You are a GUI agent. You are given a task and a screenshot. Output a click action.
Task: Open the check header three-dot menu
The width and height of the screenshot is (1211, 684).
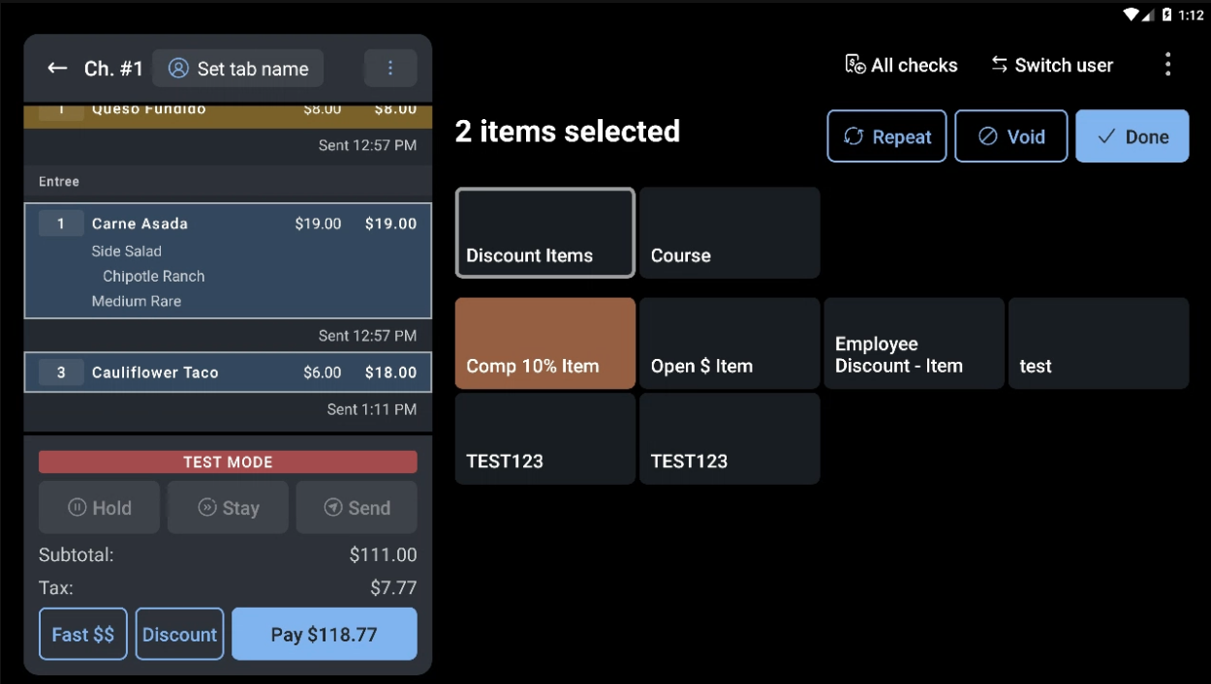coord(390,68)
